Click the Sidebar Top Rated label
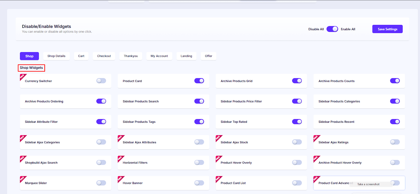 pos(234,122)
